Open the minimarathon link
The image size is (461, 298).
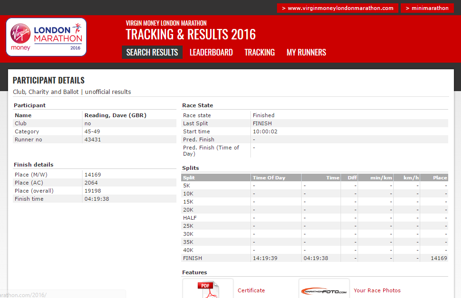(427, 8)
